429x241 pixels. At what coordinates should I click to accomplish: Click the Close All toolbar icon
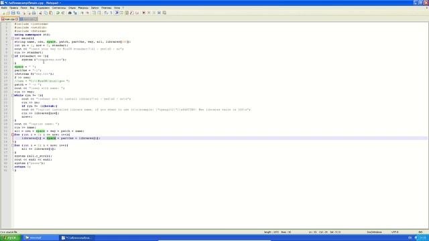[x=29, y=13]
